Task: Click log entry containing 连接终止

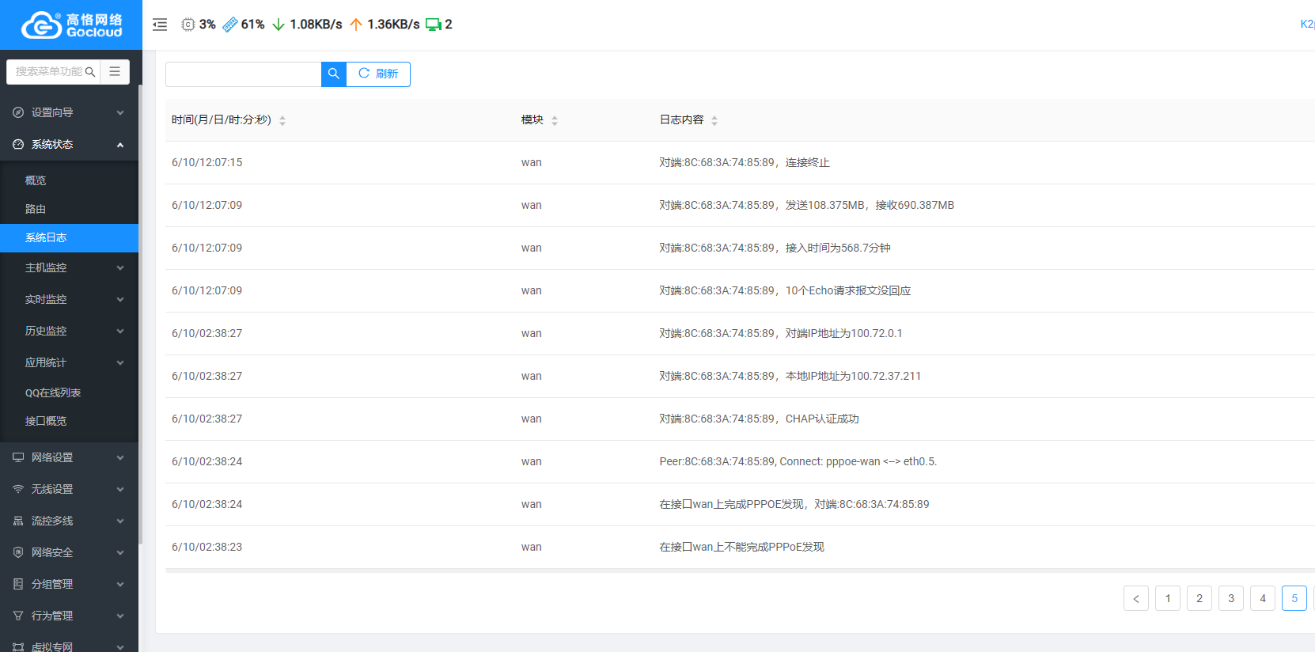Action: (745, 162)
